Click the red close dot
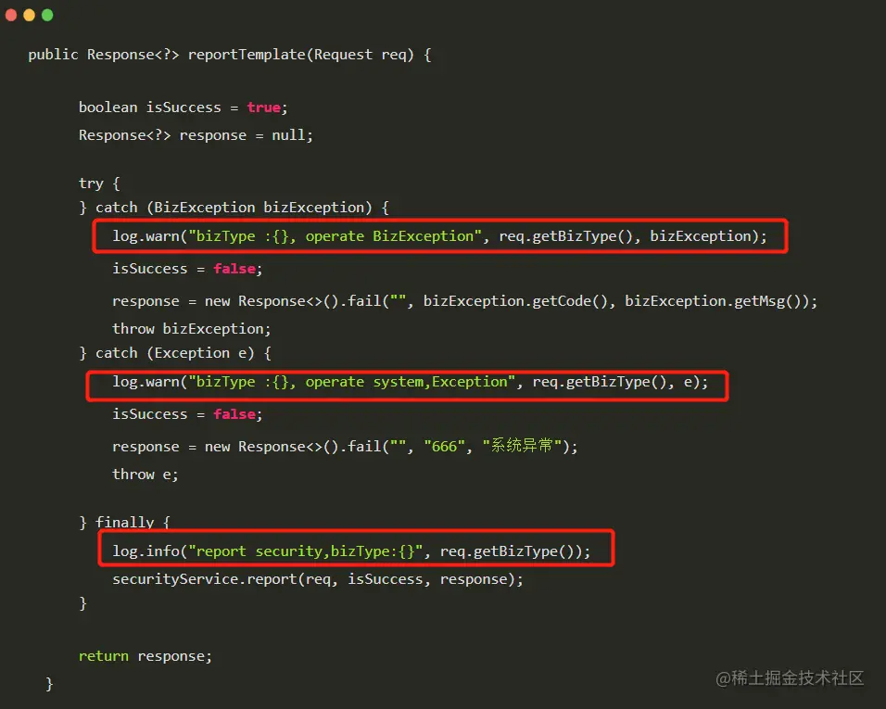This screenshot has height=709, width=886. 11,15
